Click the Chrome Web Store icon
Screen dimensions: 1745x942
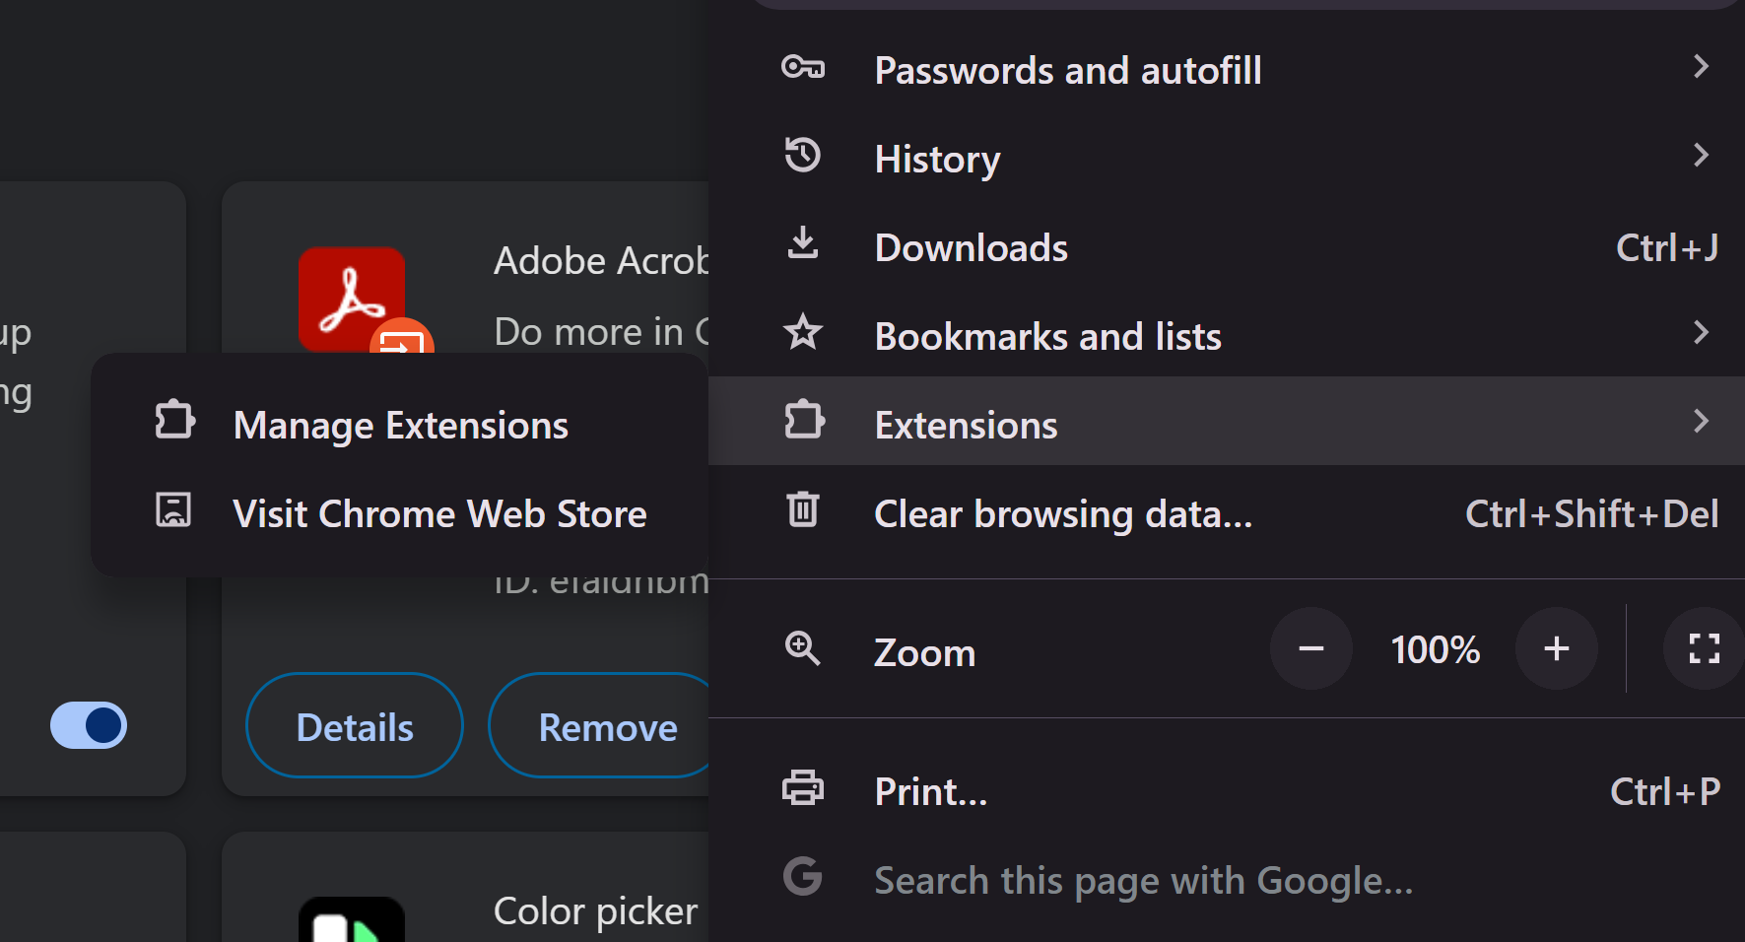click(x=173, y=510)
